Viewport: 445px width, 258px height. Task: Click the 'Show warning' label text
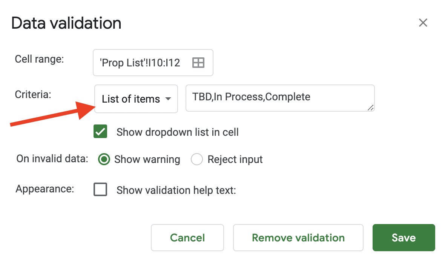(147, 160)
